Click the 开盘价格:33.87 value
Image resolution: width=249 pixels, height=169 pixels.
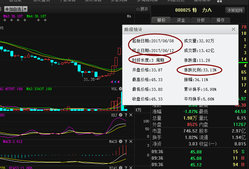[x=147, y=70]
